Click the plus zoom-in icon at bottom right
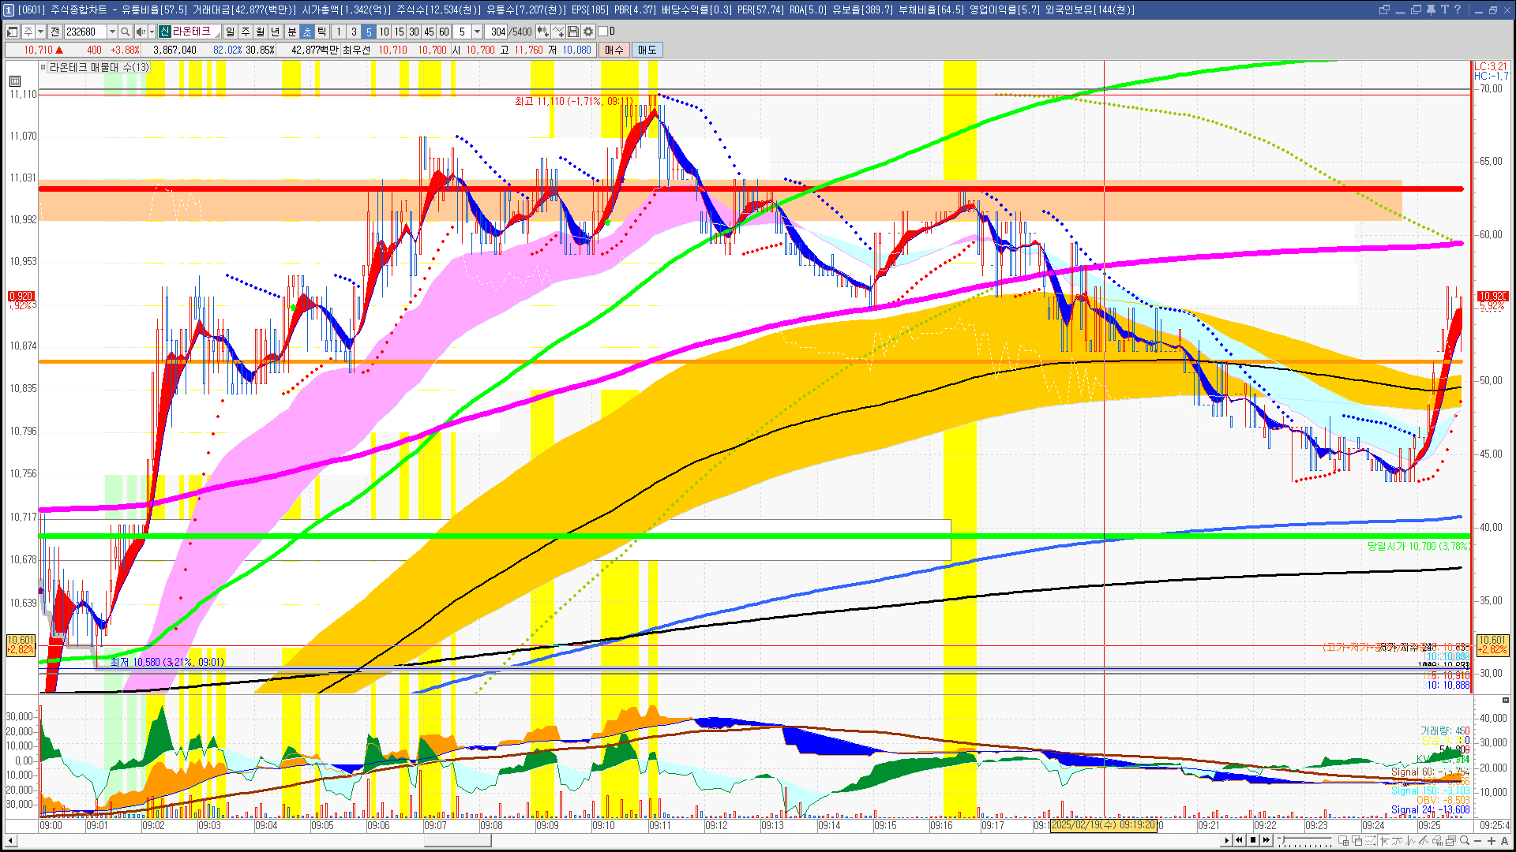1516x852 pixels. point(1491,841)
